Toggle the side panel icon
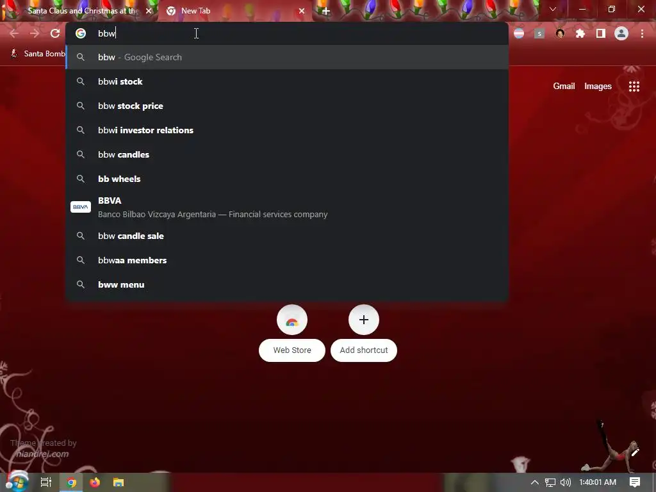656x492 pixels. [601, 33]
